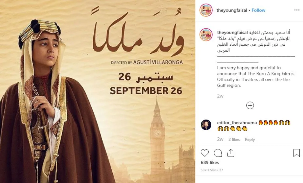Screen dimensions: 303x183
Task: Open the three-dot more options menu
Action: tap(297, 10)
